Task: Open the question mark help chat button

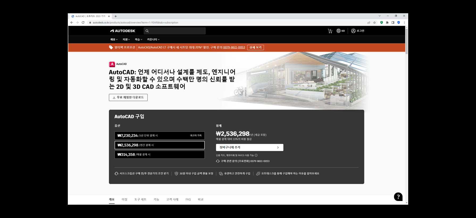Action: 398,197
